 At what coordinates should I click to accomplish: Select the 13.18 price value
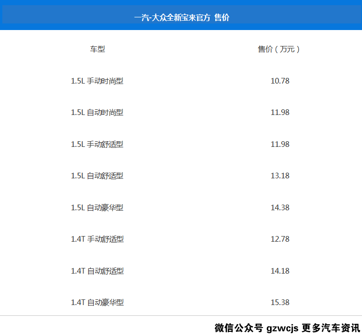pos(280,176)
